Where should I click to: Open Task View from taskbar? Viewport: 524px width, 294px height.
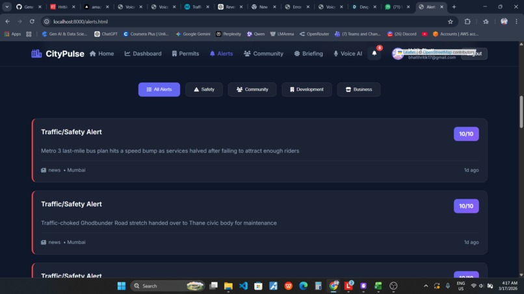213,286
